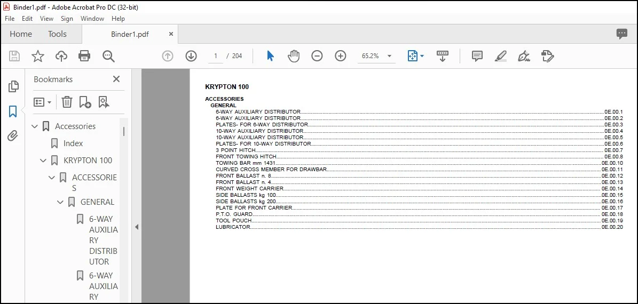Select the GENERAL bookmark

tap(97, 202)
